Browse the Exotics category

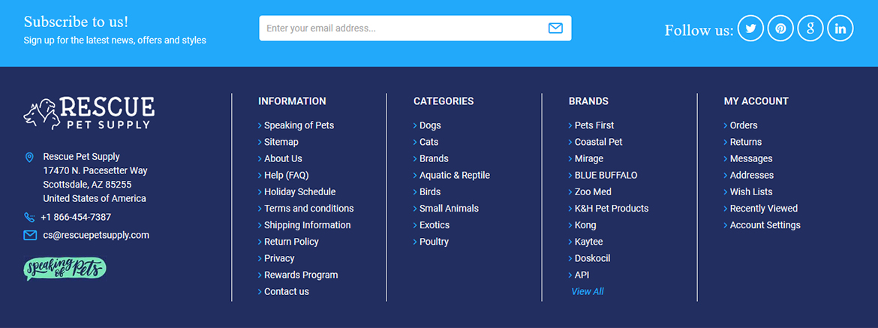(x=434, y=225)
